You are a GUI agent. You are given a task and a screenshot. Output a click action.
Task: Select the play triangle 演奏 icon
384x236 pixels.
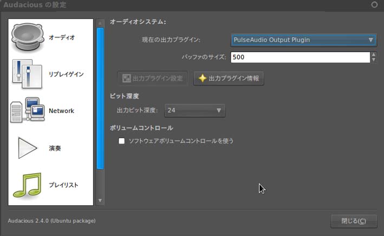[x=28, y=148]
